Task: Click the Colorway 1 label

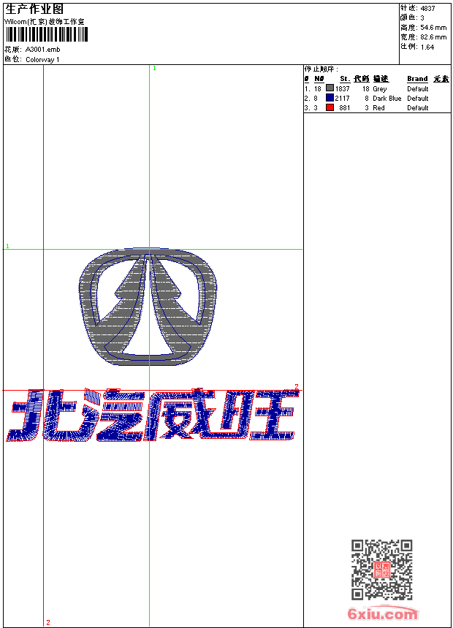Action: (42, 60)
